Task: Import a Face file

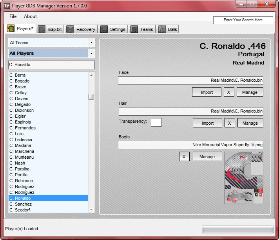Action: coord(207,92)
